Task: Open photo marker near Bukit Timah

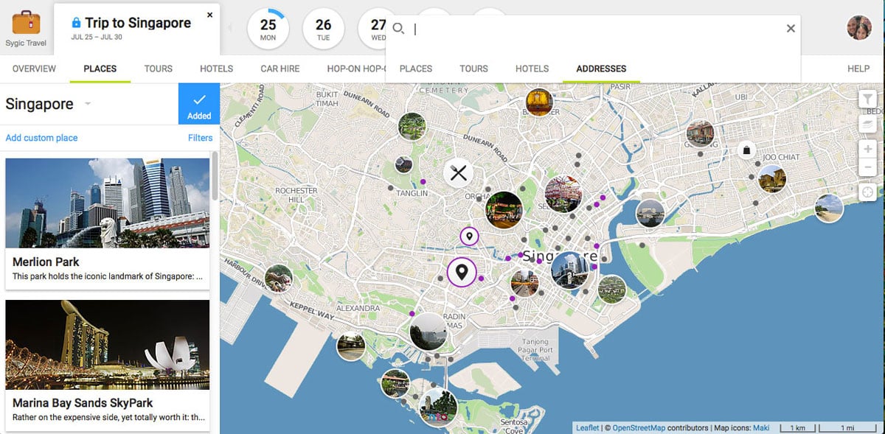Action: tap(412, 126)
